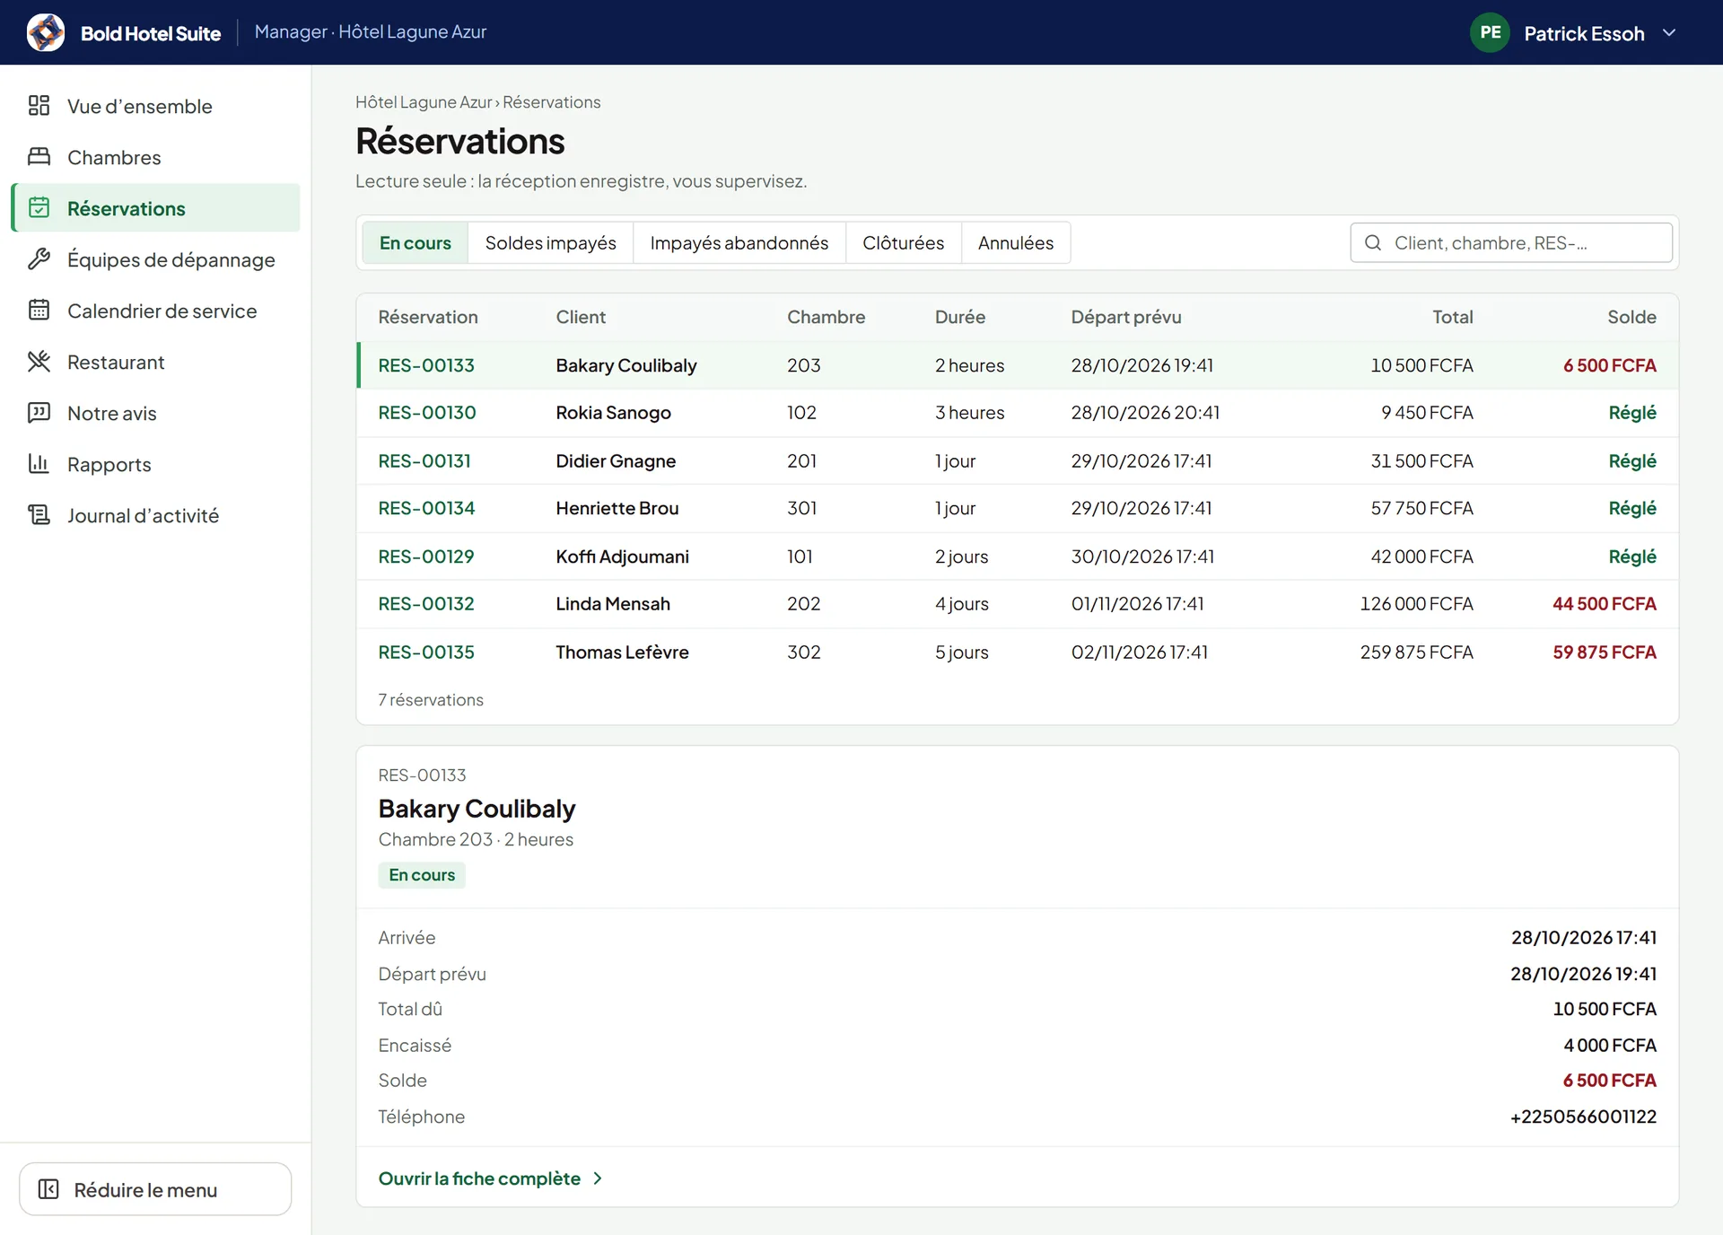The width and height of the screenshot is (1723, 1235).
Task: Click the Journal d'activité scroll icon
Action: (x=39, y=515)
